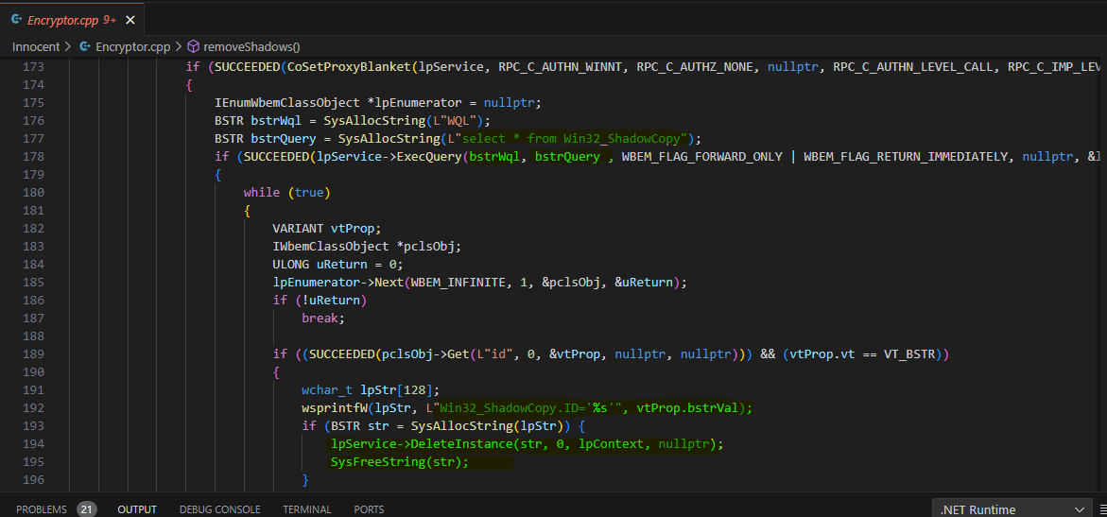Click the while keyword on line 180

click(262, 192)
